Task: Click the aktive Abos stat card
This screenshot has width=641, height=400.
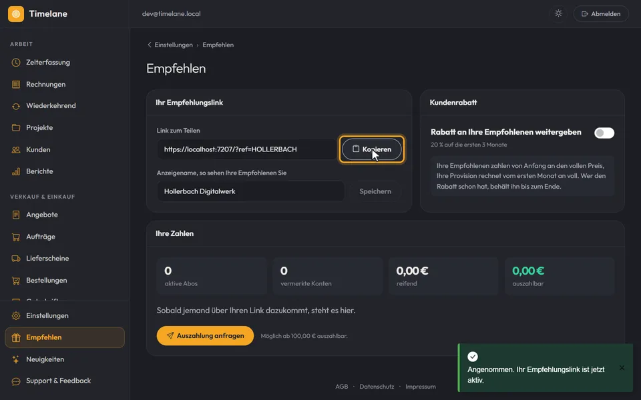Action: click(212, 276)
